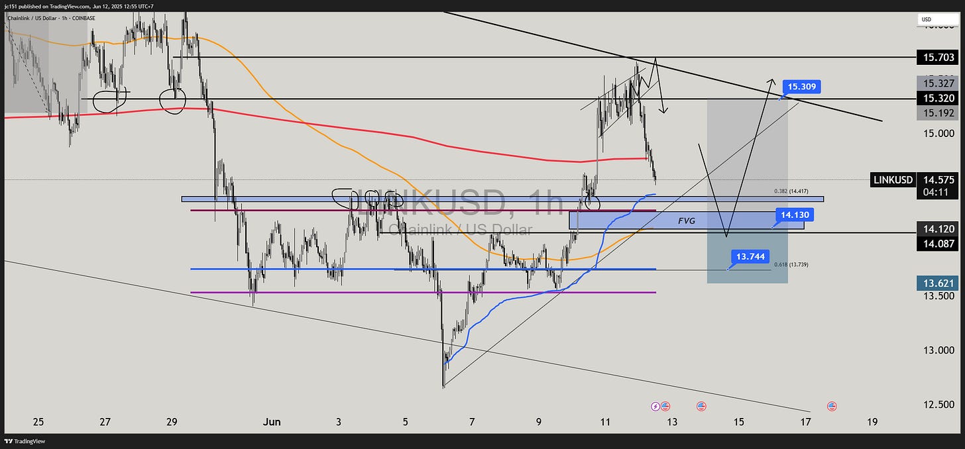Select the blue 13.744 stop label
Viewport: 965px width, 449px height.
pyautogui.click(x=749, y=258)
